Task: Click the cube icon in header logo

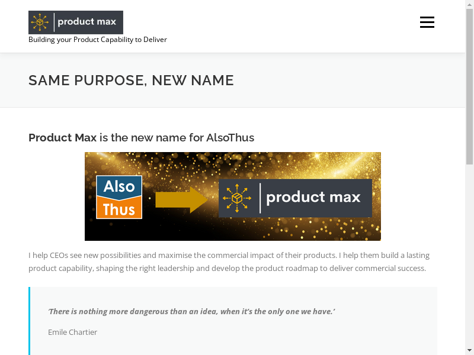Action: pos(40,22)
